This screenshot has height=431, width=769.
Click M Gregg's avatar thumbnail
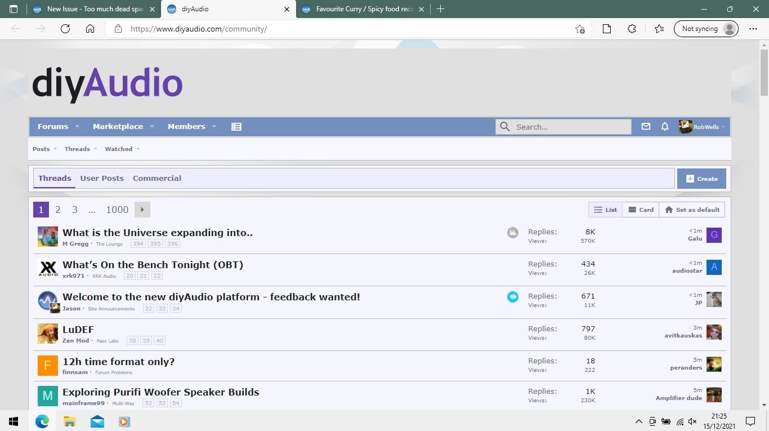(48, 237)
